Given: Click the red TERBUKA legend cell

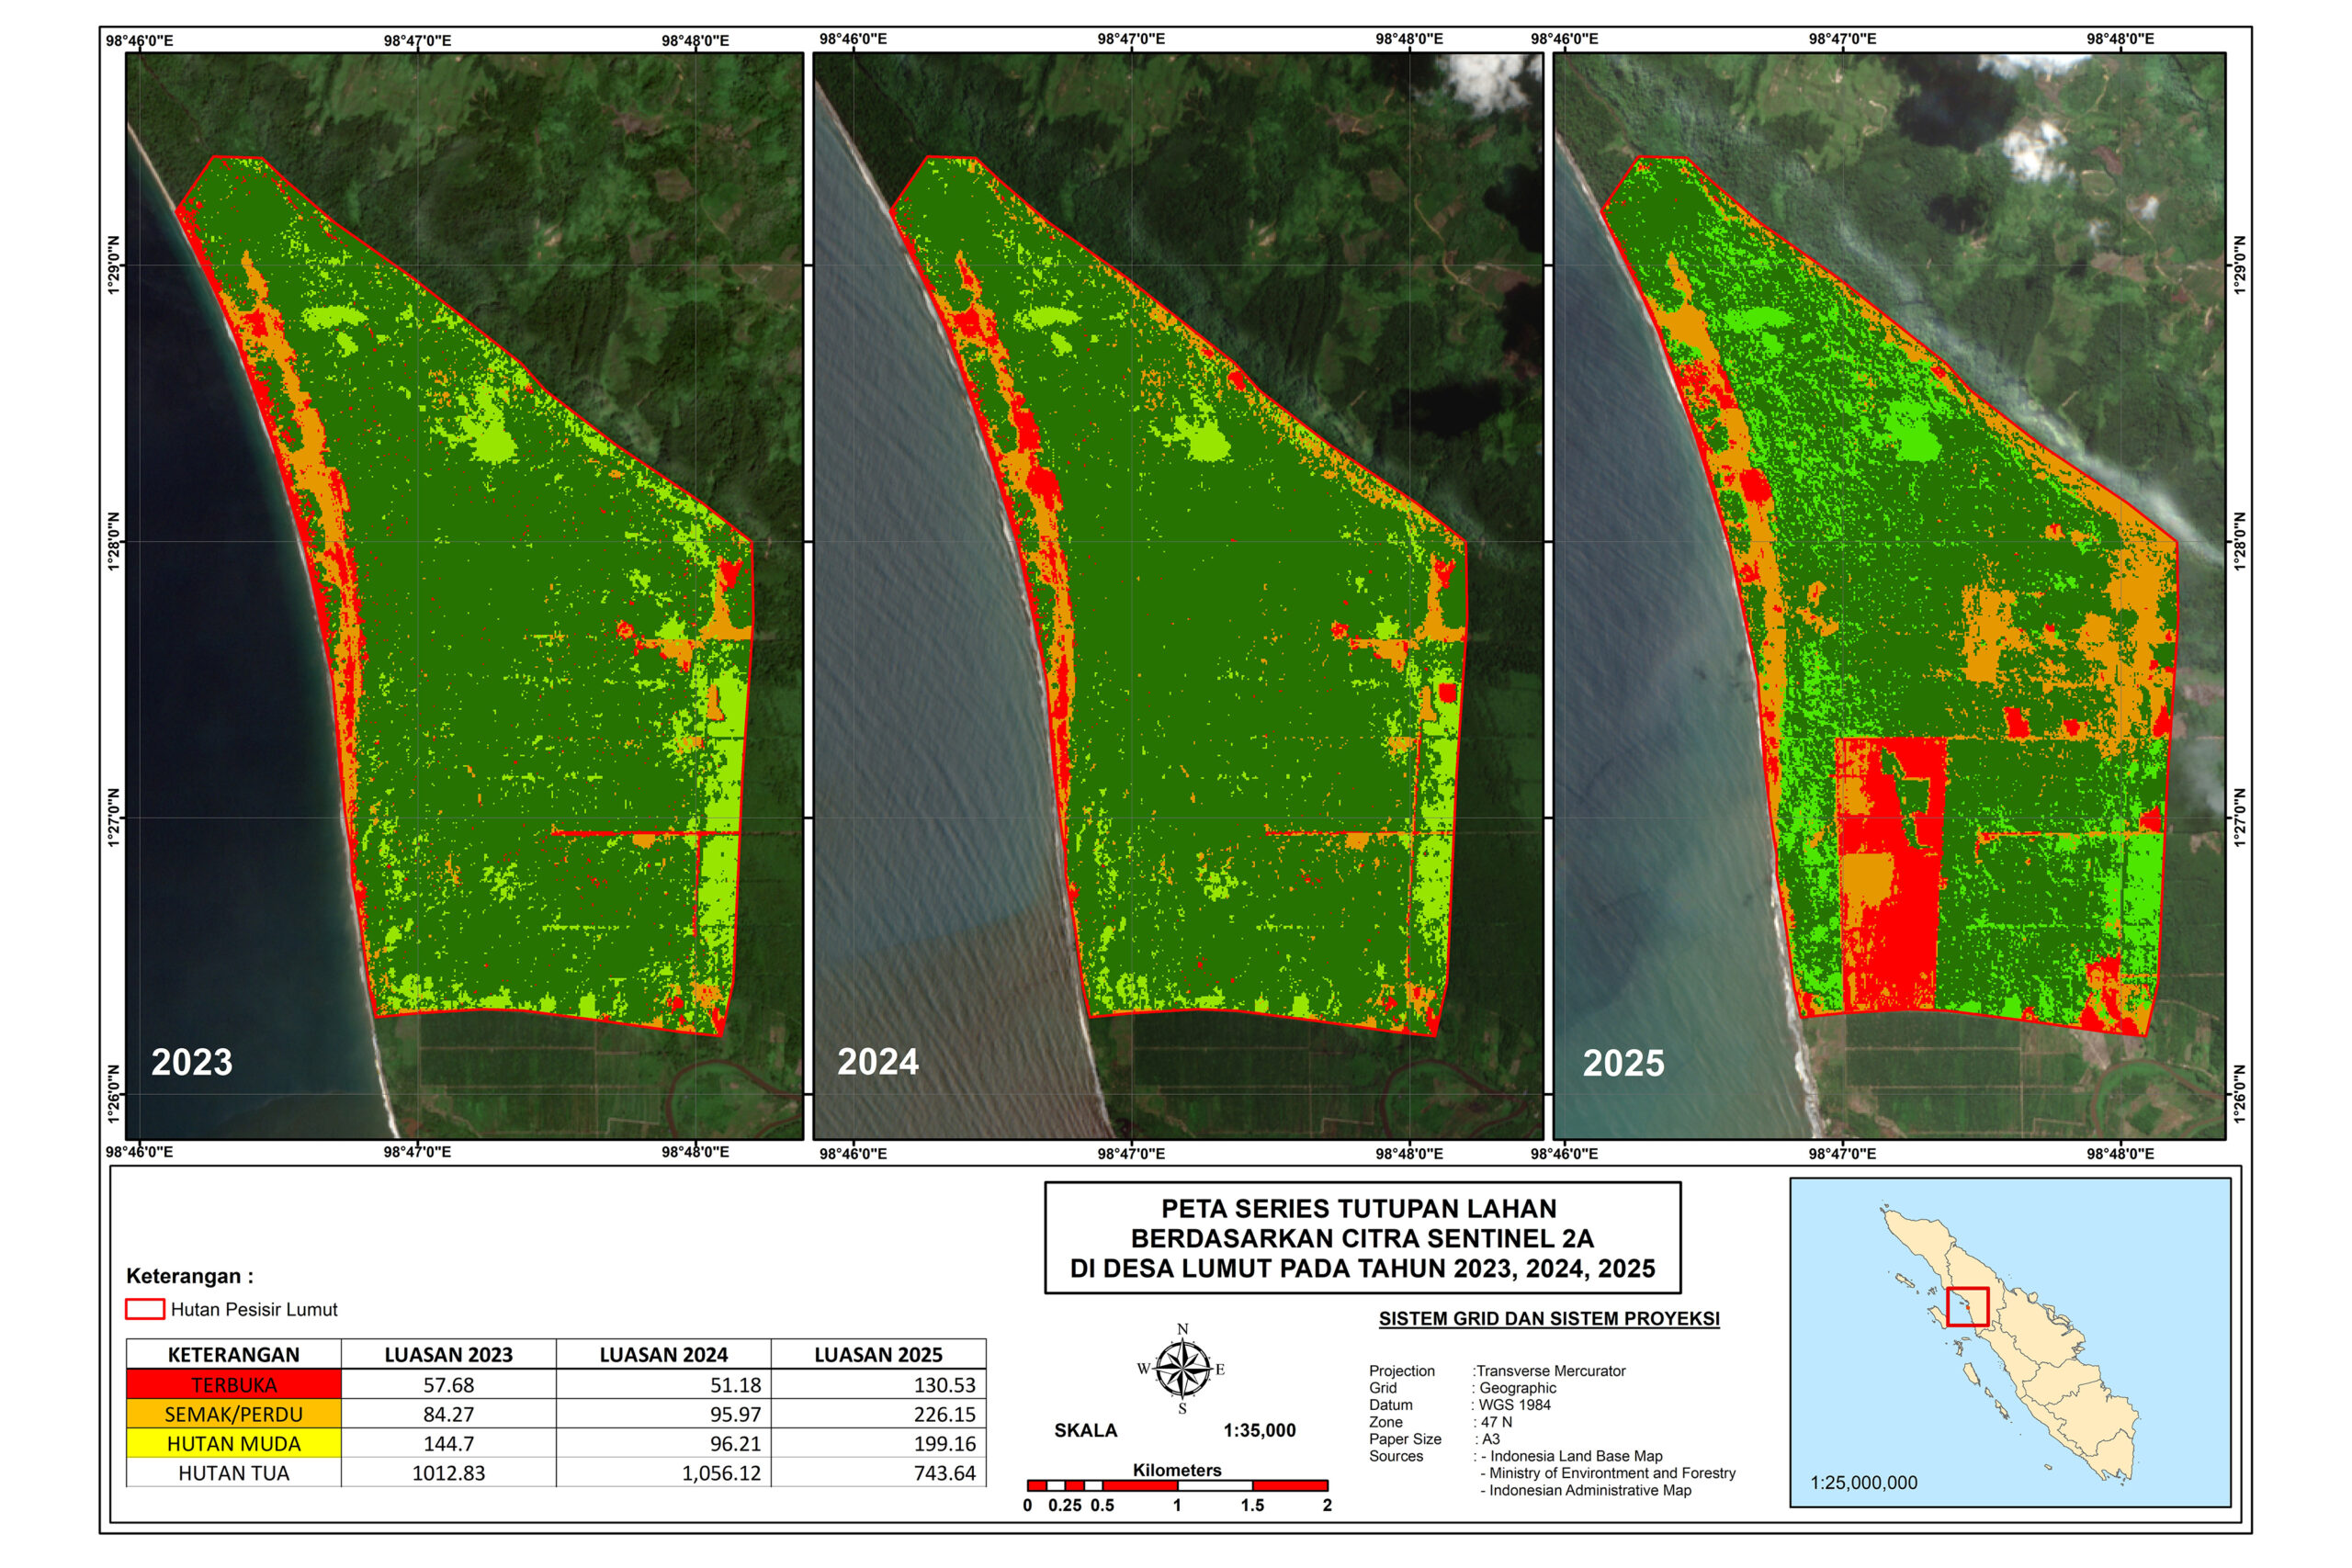Looking at the screenshot, I should click(234, 1385).
